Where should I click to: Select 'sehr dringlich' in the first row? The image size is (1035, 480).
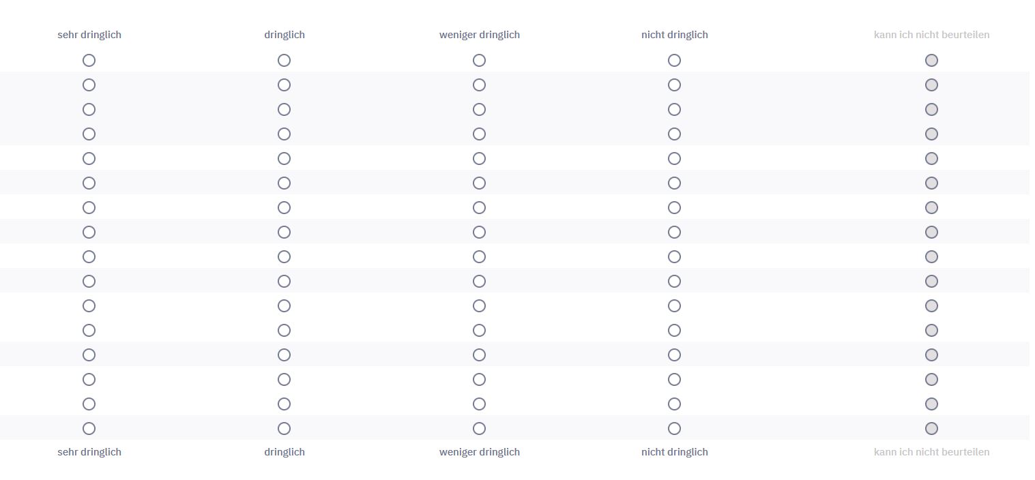click(x=89, y=61)
